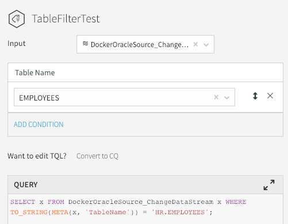Remove the EMPLOYEES condition row
Image resolution: width=288 pixels, height=224 pixels.
tap(270, 95)
